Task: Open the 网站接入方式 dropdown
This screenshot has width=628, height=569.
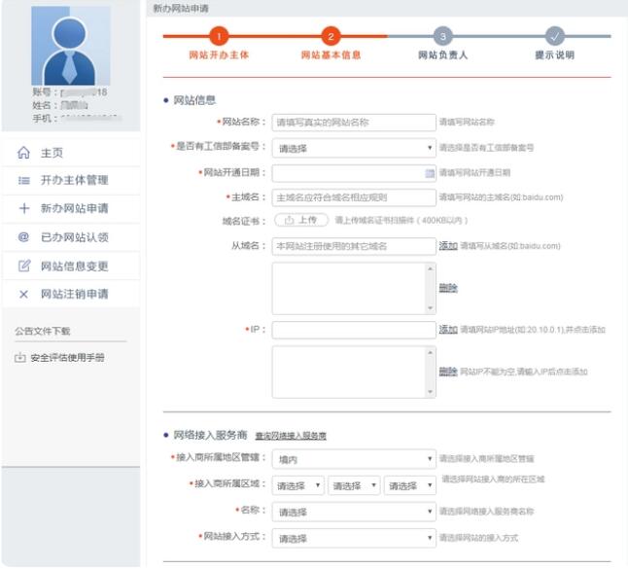Action: (x=354, y=539)
